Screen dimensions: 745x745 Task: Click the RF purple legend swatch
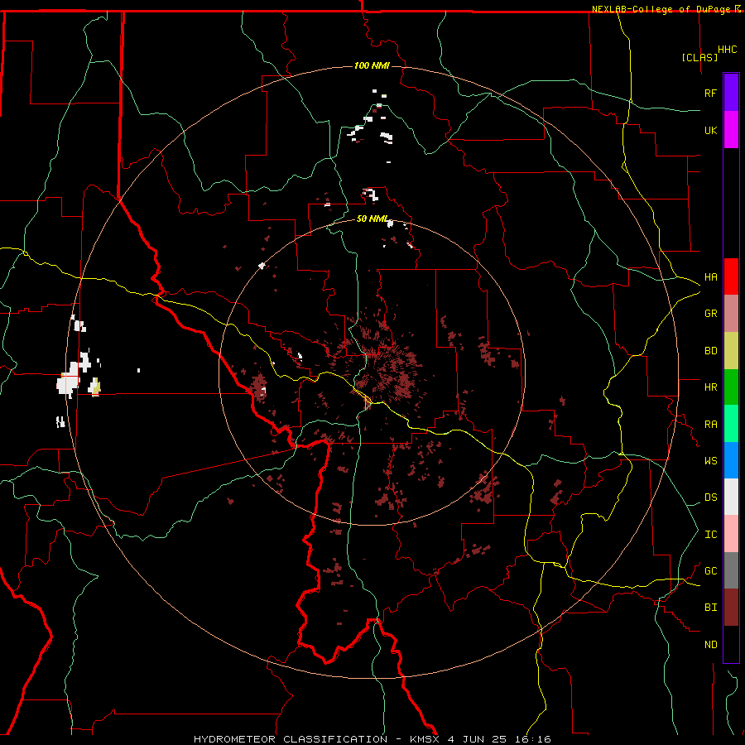(731, 93)
